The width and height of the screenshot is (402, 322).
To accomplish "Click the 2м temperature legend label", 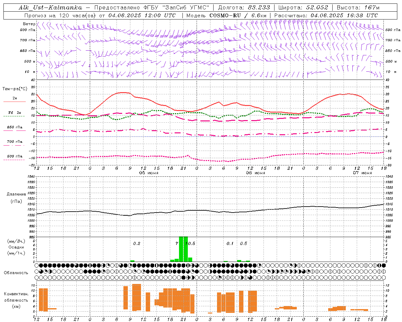I will coord(15,98).
